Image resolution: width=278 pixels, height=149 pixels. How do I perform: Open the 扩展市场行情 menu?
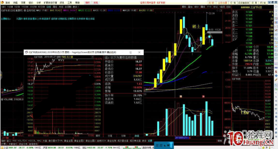pyautogui.click(x=50, y=3)
